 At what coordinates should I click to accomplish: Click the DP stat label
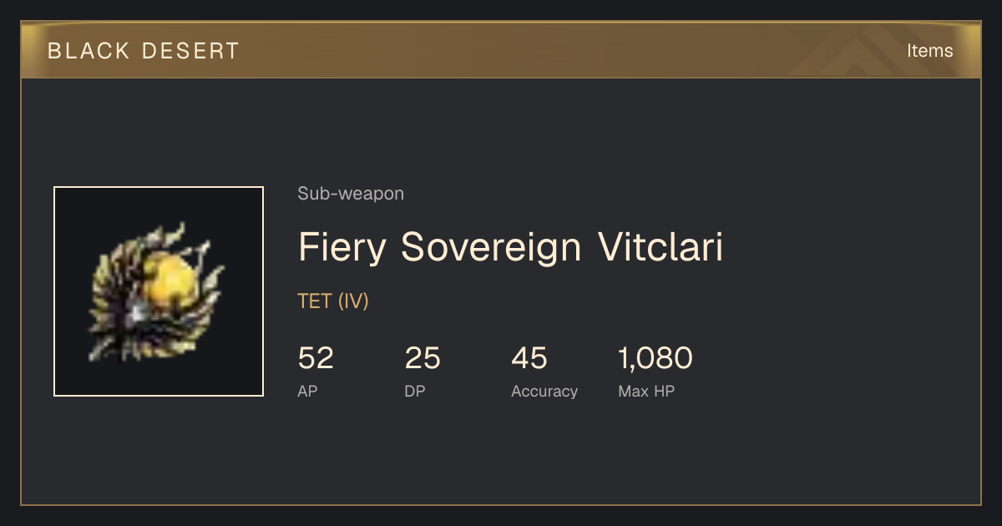click(x=415, y=391)
